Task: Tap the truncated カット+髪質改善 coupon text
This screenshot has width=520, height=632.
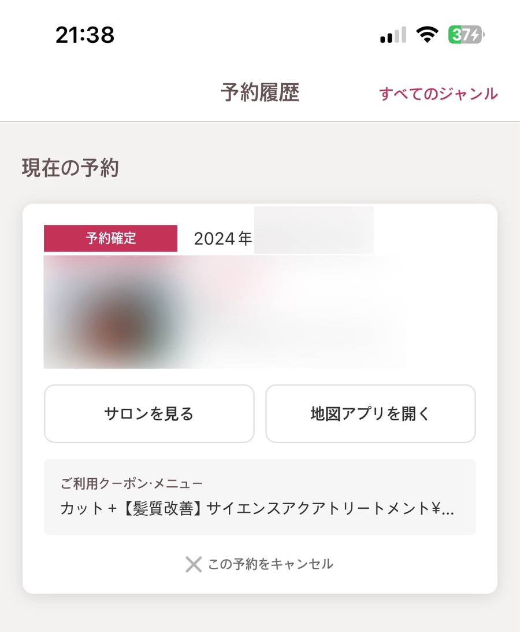Action: point(257,509)
